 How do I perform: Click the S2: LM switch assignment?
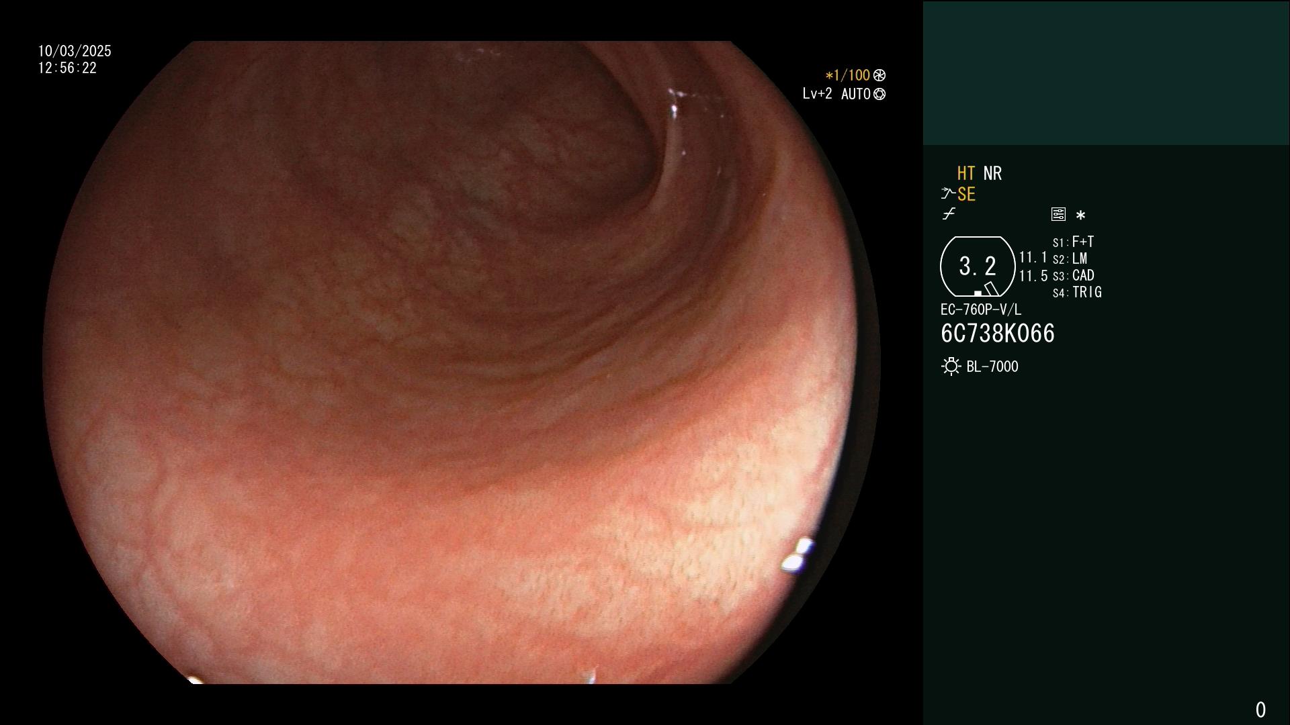click(1070, 258)
